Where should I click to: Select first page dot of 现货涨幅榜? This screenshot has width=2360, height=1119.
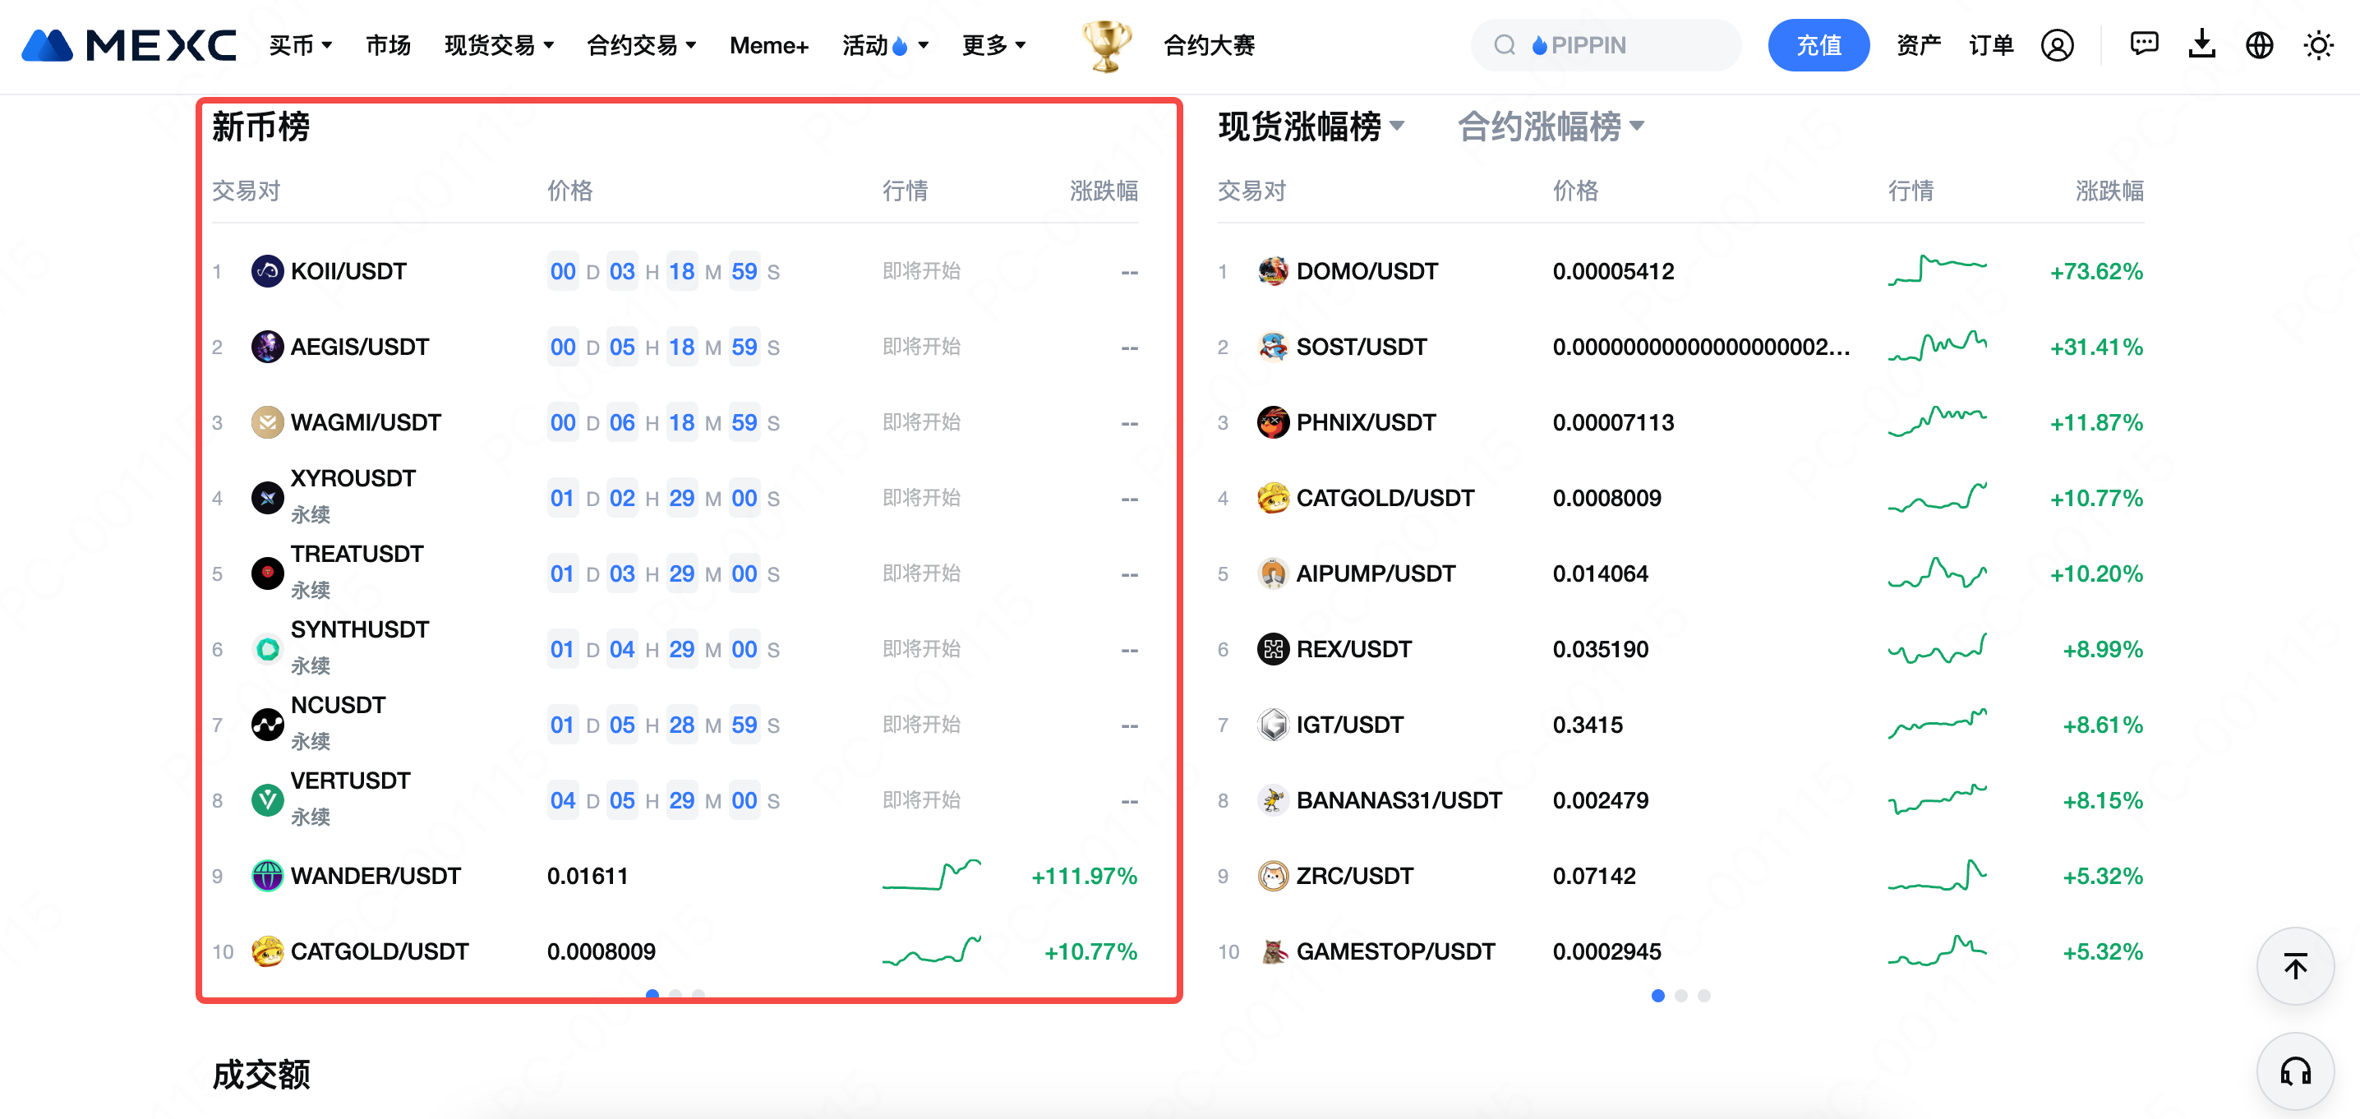1657,996
